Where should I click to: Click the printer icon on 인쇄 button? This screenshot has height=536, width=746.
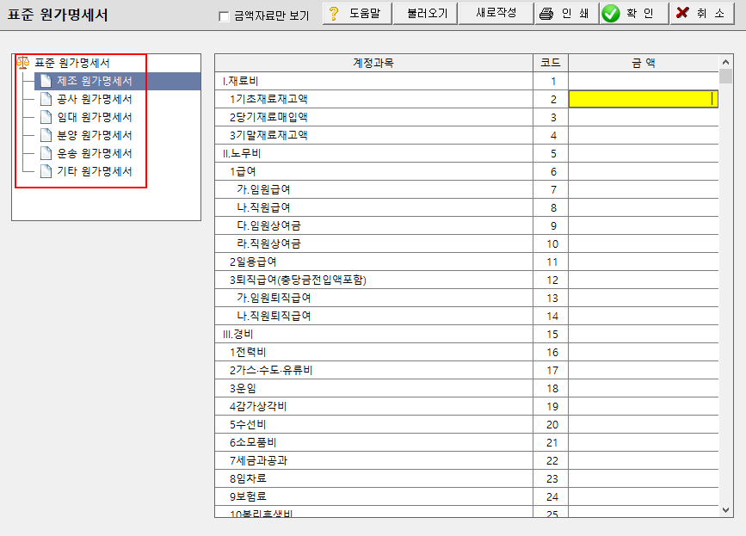(546, 14)
